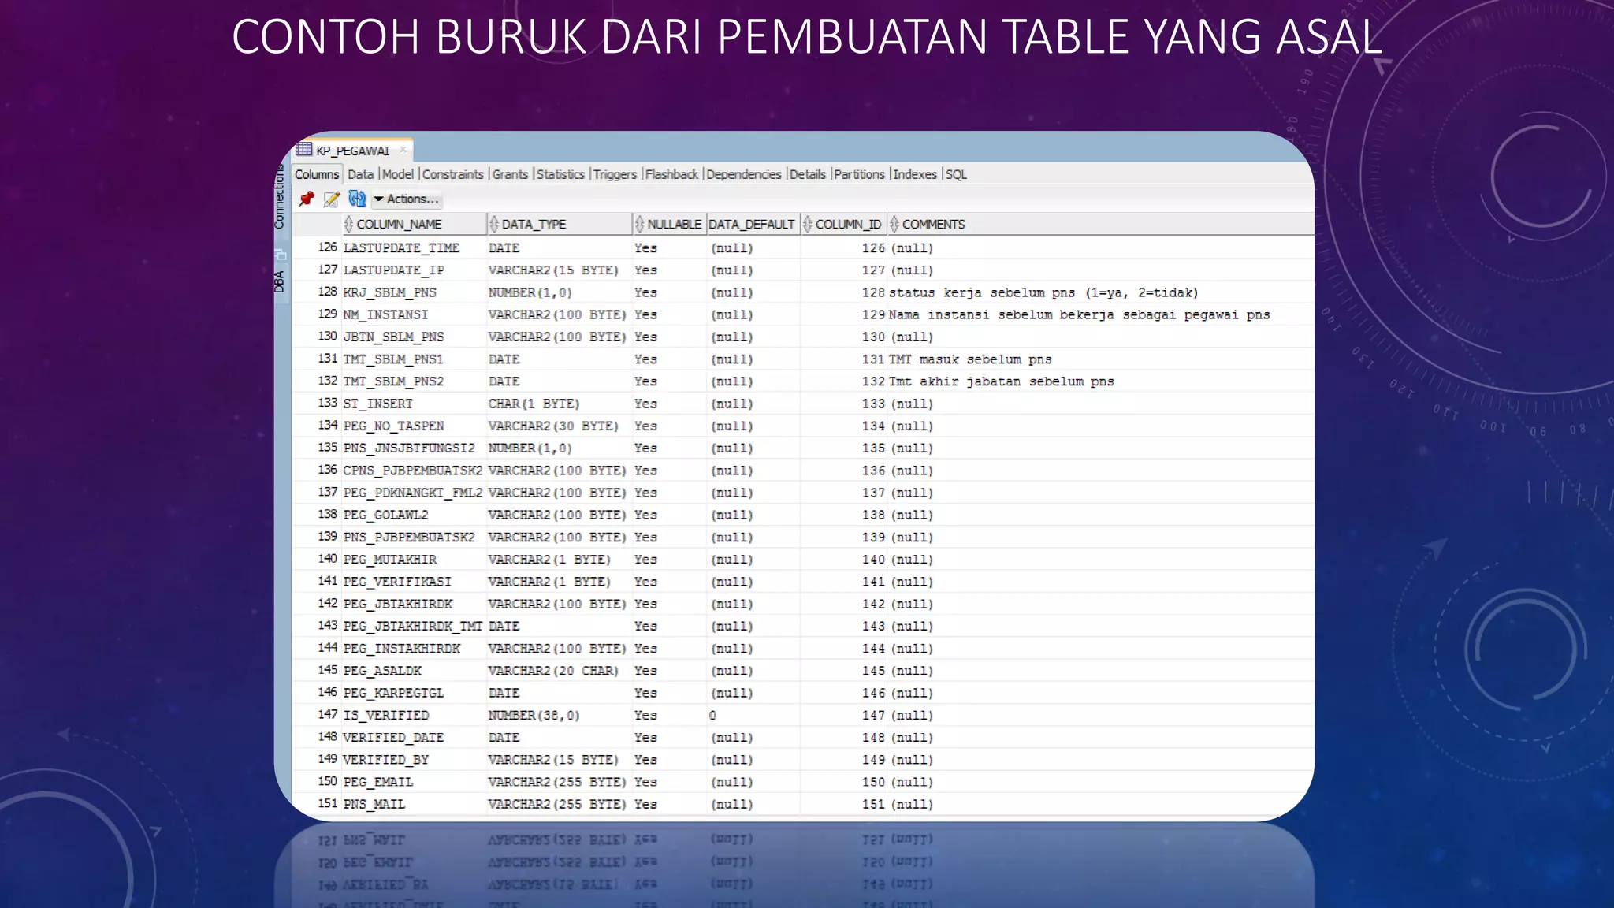
Task: Click IS_VERIFIED column name
Action: (x=385, y=716)
